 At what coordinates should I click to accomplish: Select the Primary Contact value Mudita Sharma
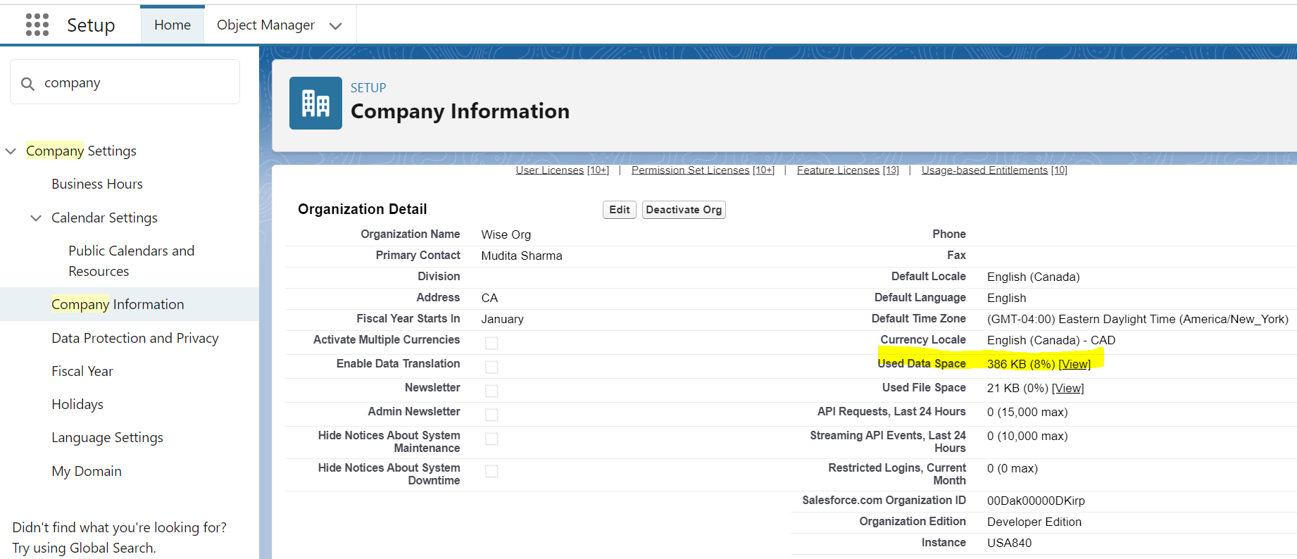click(x=522, y=256)
